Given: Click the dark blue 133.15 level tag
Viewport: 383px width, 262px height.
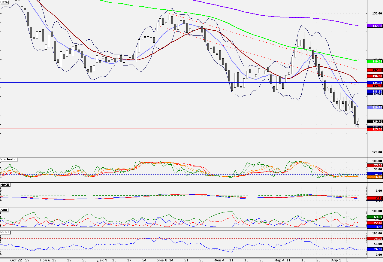Looking at the screenshot, I should tap(375, 91).
